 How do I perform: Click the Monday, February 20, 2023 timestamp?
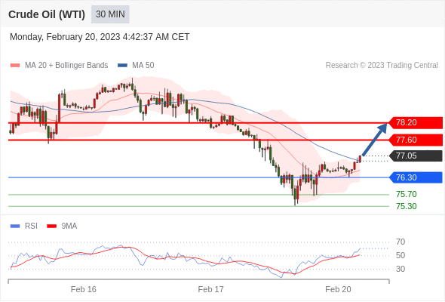click(100, 37)
